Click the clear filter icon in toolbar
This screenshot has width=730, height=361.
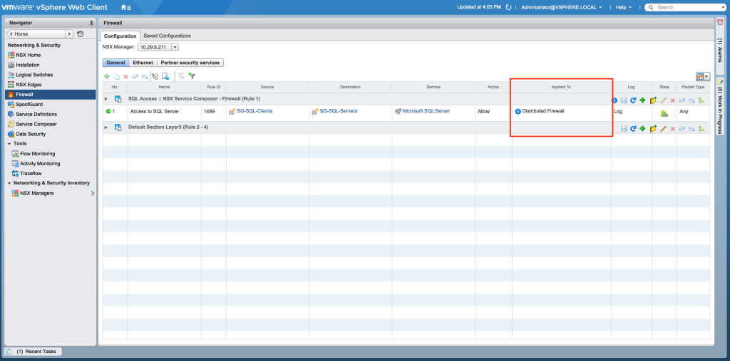point(181,76)
